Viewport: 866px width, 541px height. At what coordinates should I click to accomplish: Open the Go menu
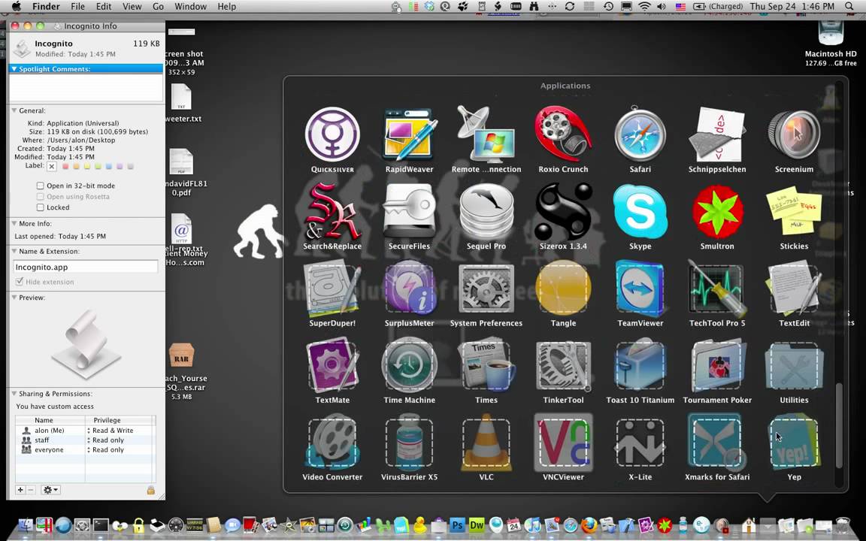click(158, 7)
